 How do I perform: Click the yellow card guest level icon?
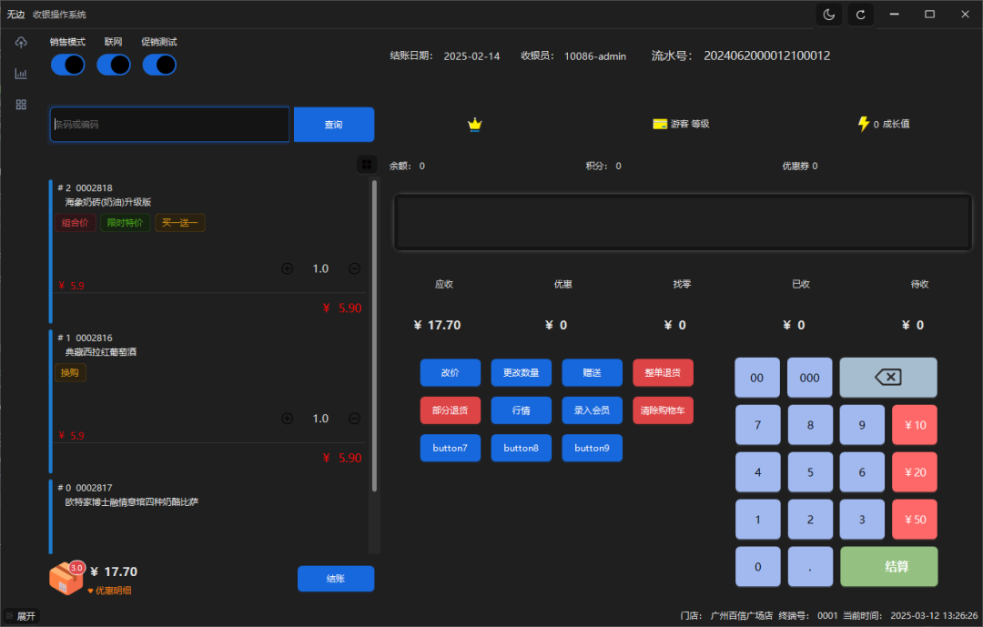pos(660,124)
